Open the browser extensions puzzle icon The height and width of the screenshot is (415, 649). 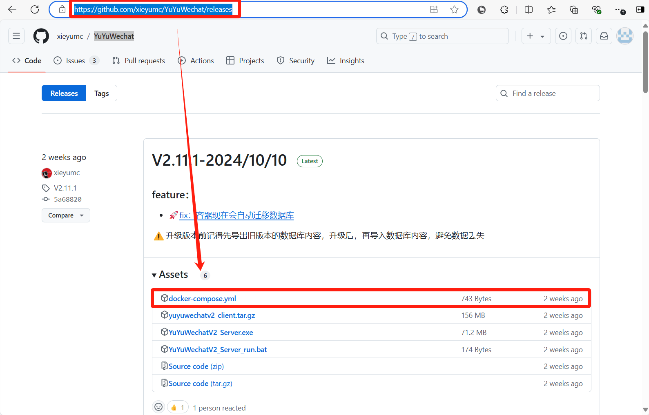(504, 9)
